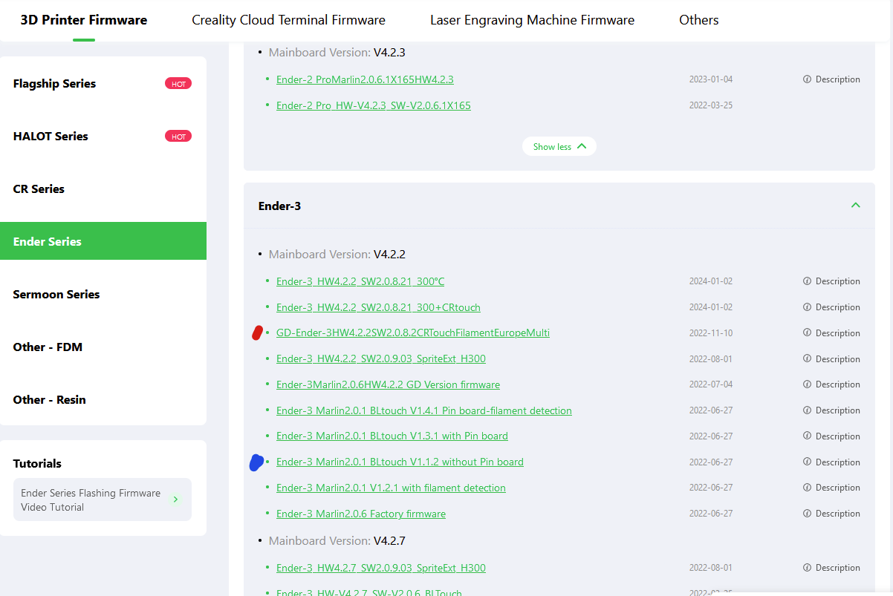Download Ender-3 Marlin2.0.6 Factory firmware

(361, 514)
